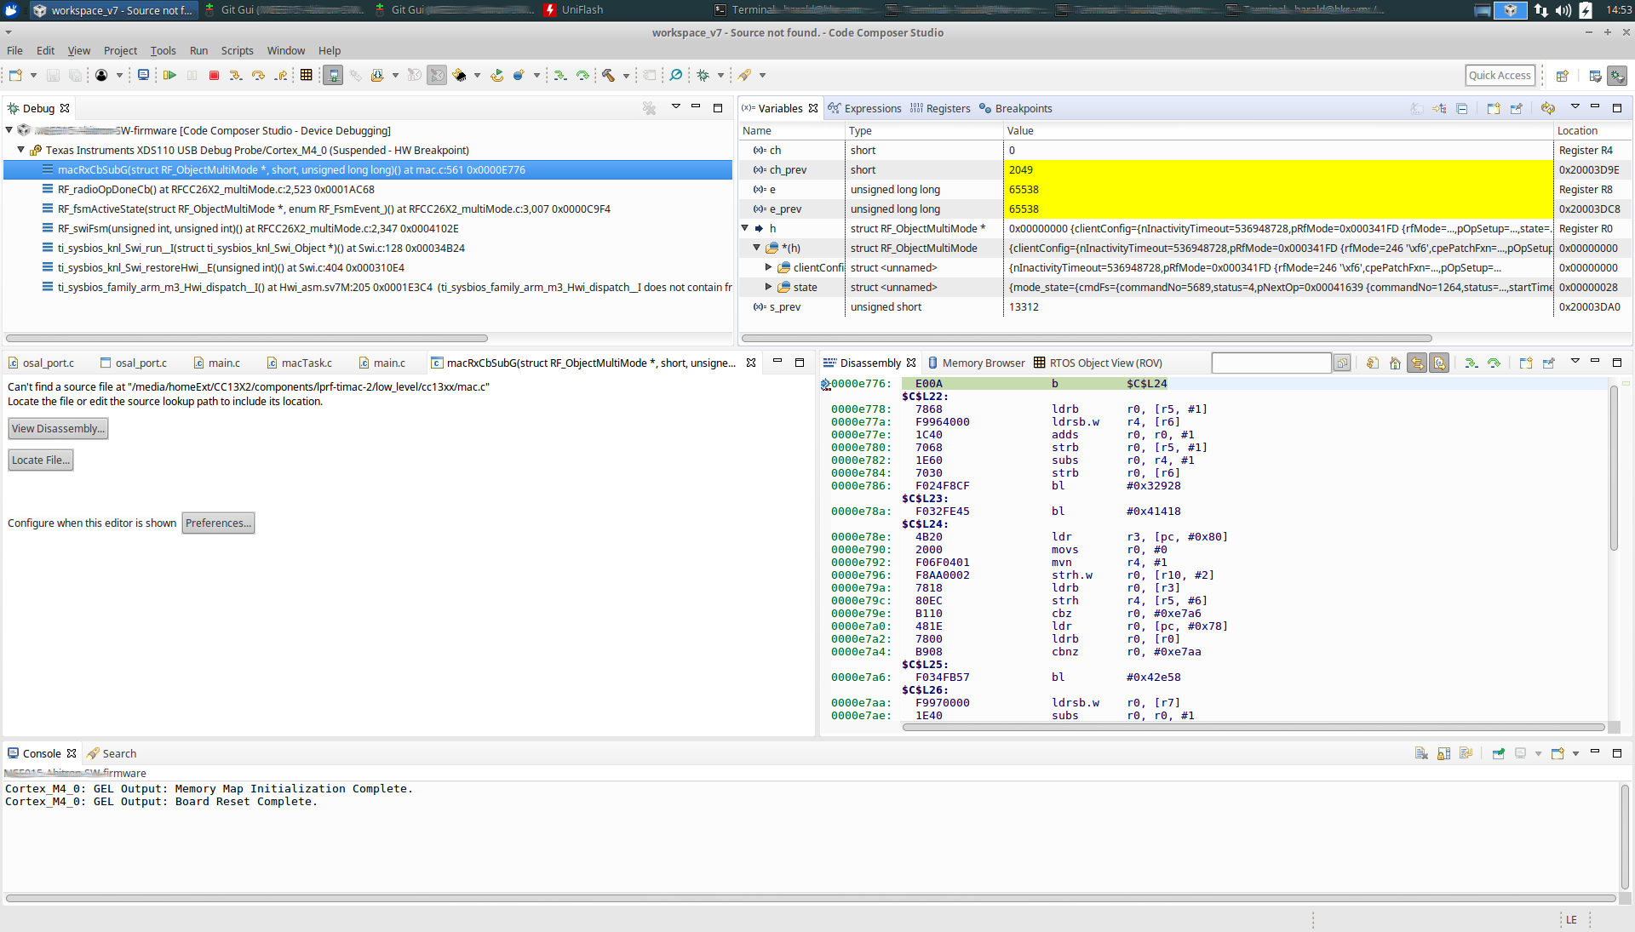Collapse the firmware debug session tree node

[x=9, y=130]
